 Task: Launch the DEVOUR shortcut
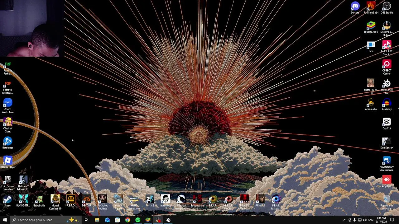click(87, 201)
